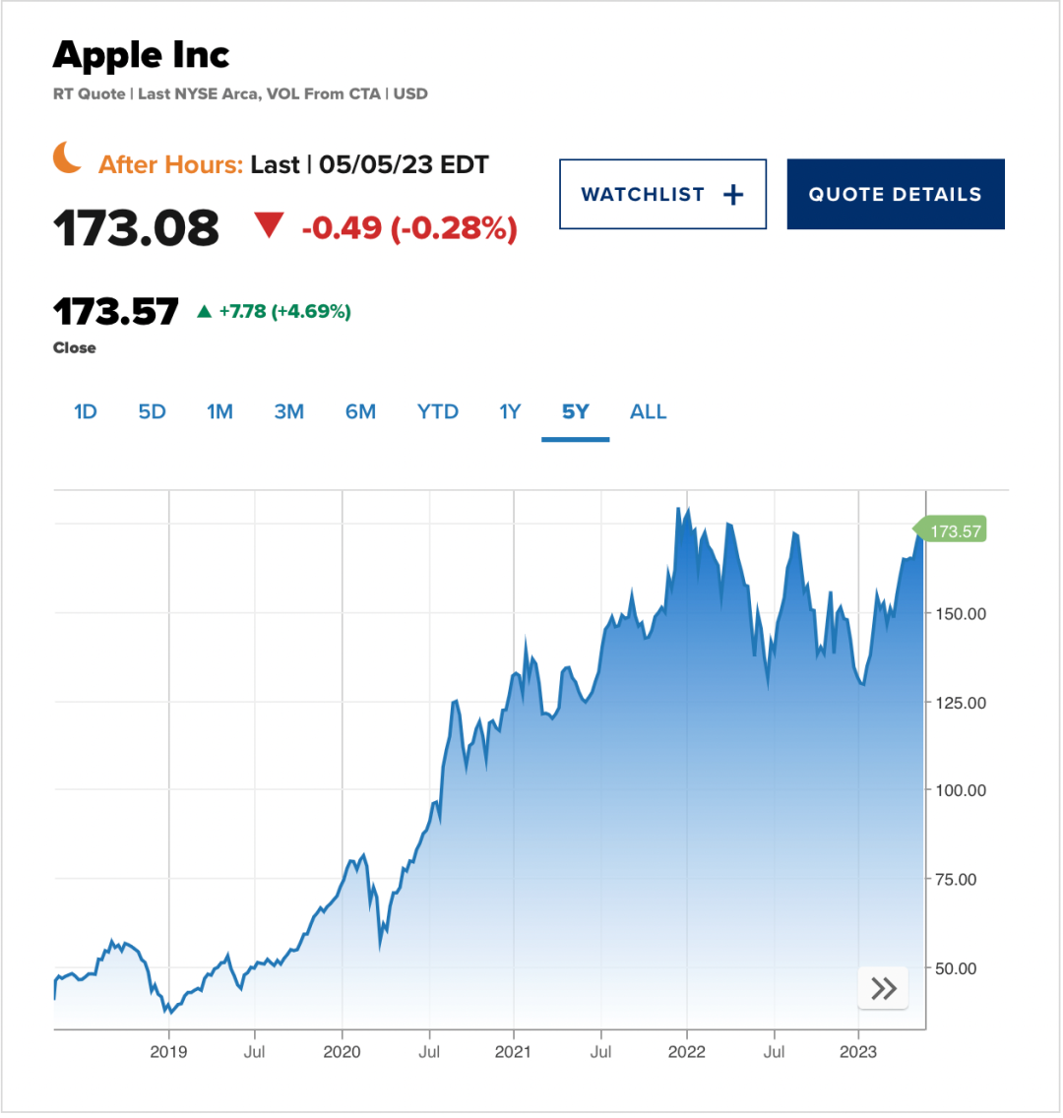Add Apple to Watchlist
Viewport: 1063px width, 1118px height.
click(x=663, y=195)
